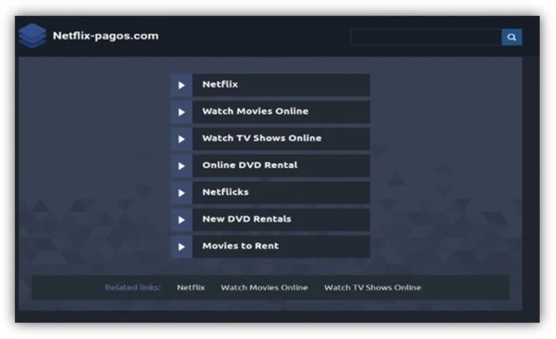Open the Watch TV Shows Online list entry

pyautogui.click(x=261, y=138)
